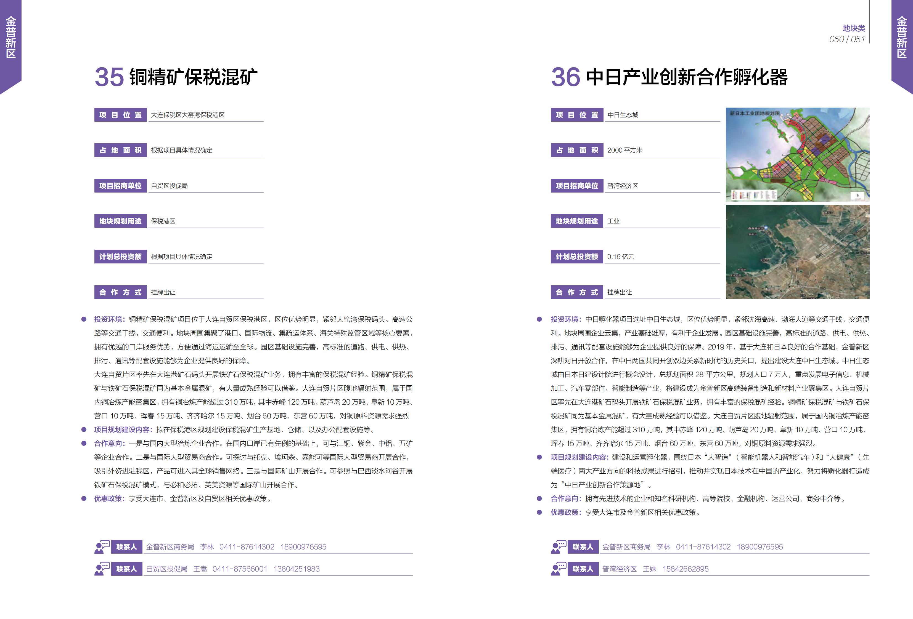Click the colored 新日本工业团地规划图 planning map
Viewport: 913px width, 619px height.
(798, 153)
